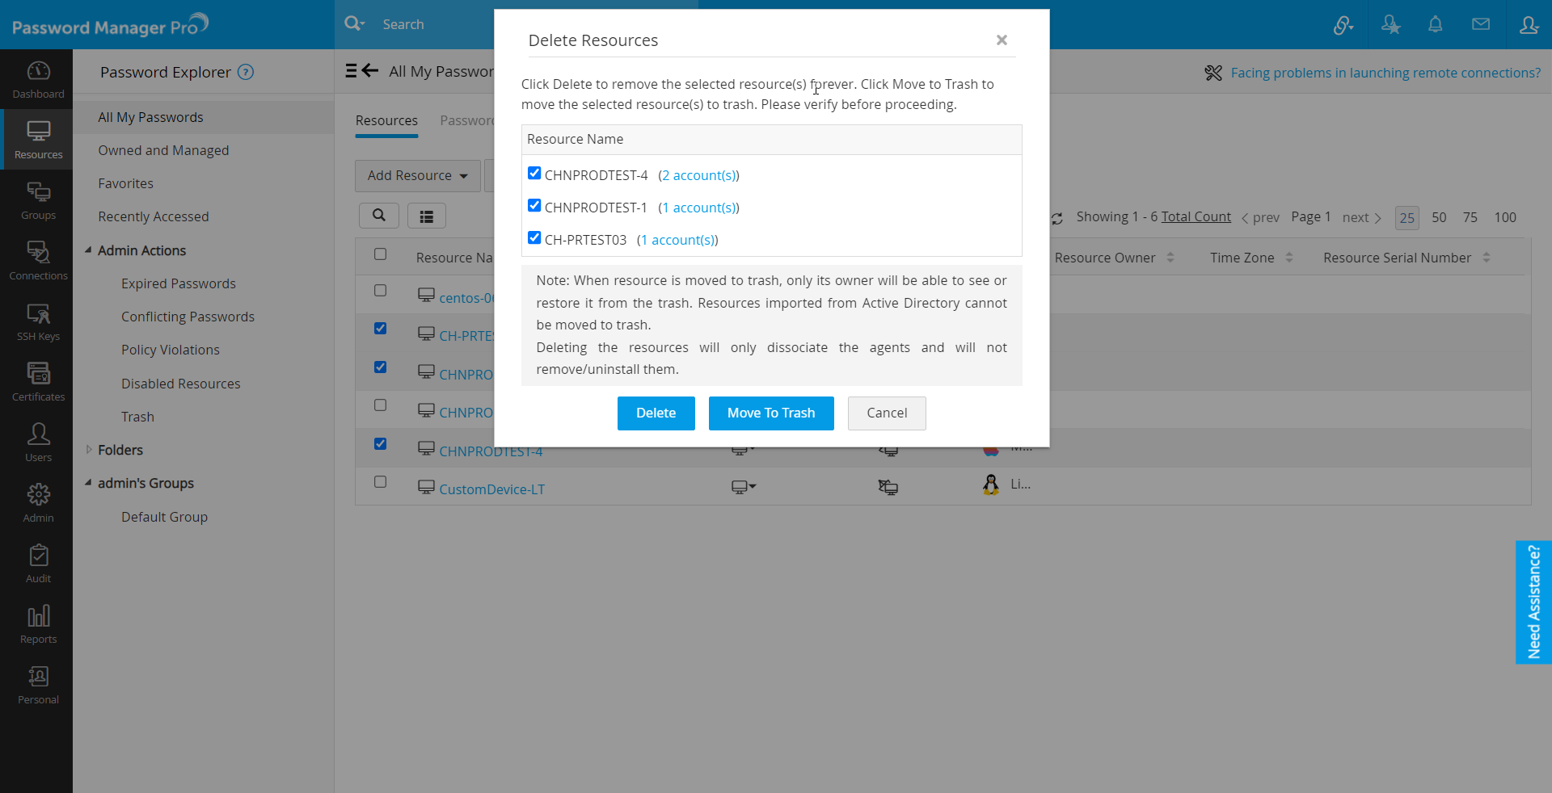Check the CustomDevice-LT row checkbox
This screenshot has width=1552, height=793.
pyautogui.click(x=381, y=482)
